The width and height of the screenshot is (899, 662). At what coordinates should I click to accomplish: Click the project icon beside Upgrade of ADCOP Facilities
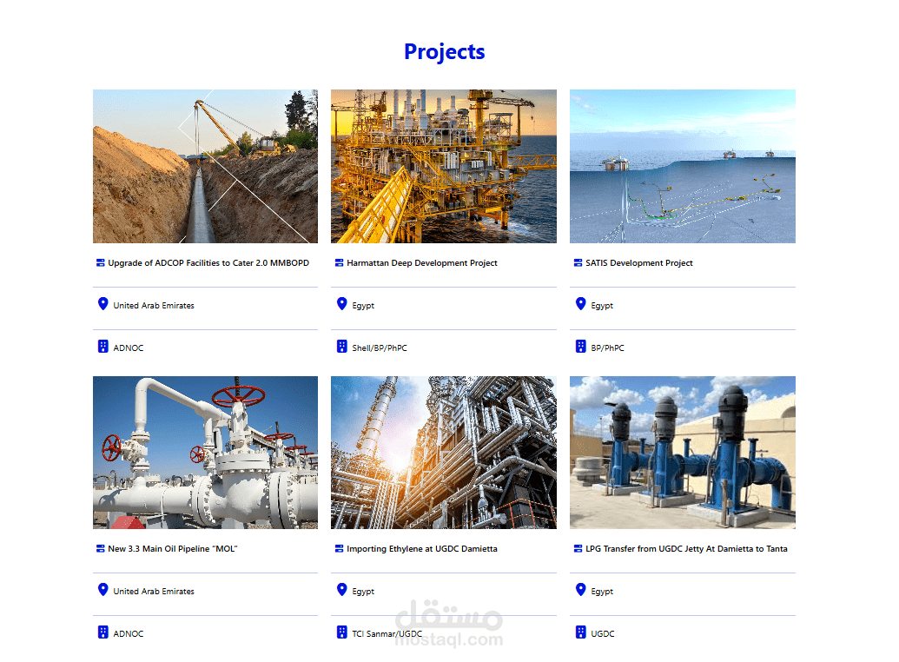pyautogui.click(x=101, y=262)
